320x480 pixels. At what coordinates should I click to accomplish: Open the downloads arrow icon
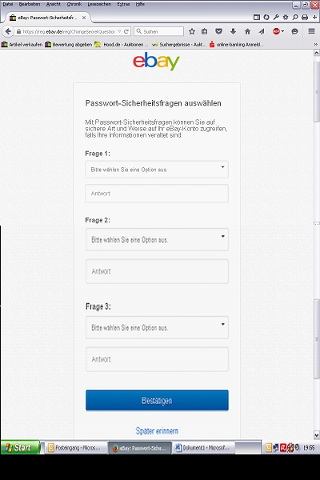pos(233,31)
